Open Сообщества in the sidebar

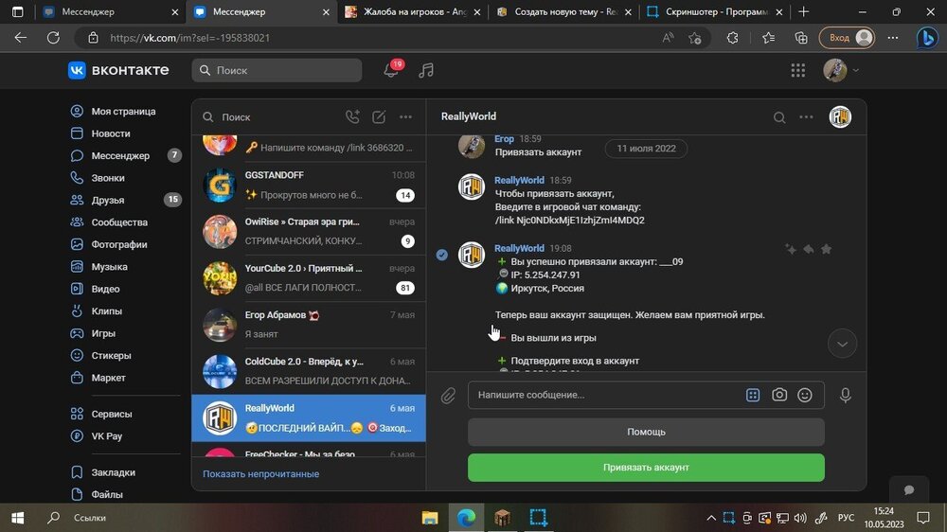point(119,222)
